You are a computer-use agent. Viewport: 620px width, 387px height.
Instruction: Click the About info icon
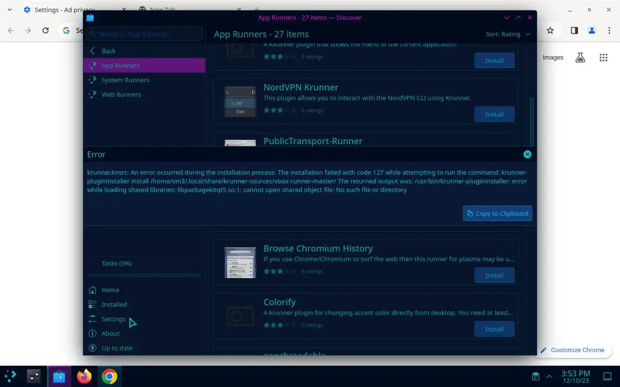pos(93,333)
